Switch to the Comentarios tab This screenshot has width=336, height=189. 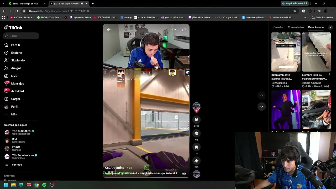coord(296,27)
